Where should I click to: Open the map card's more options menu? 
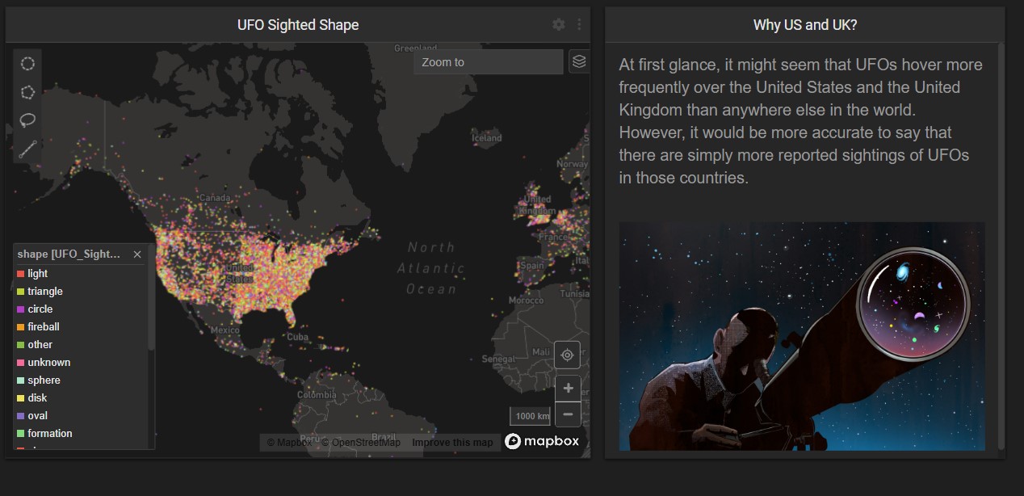[579, 25]
